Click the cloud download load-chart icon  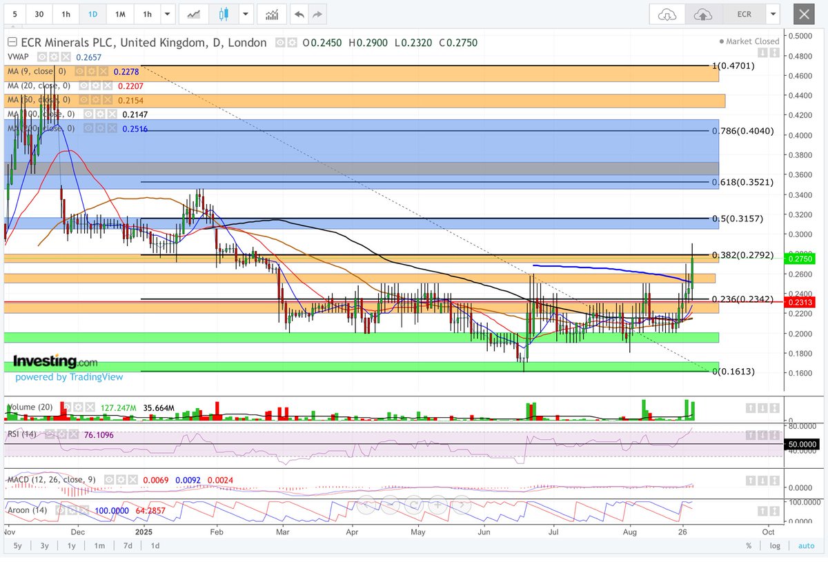point(667,14)
